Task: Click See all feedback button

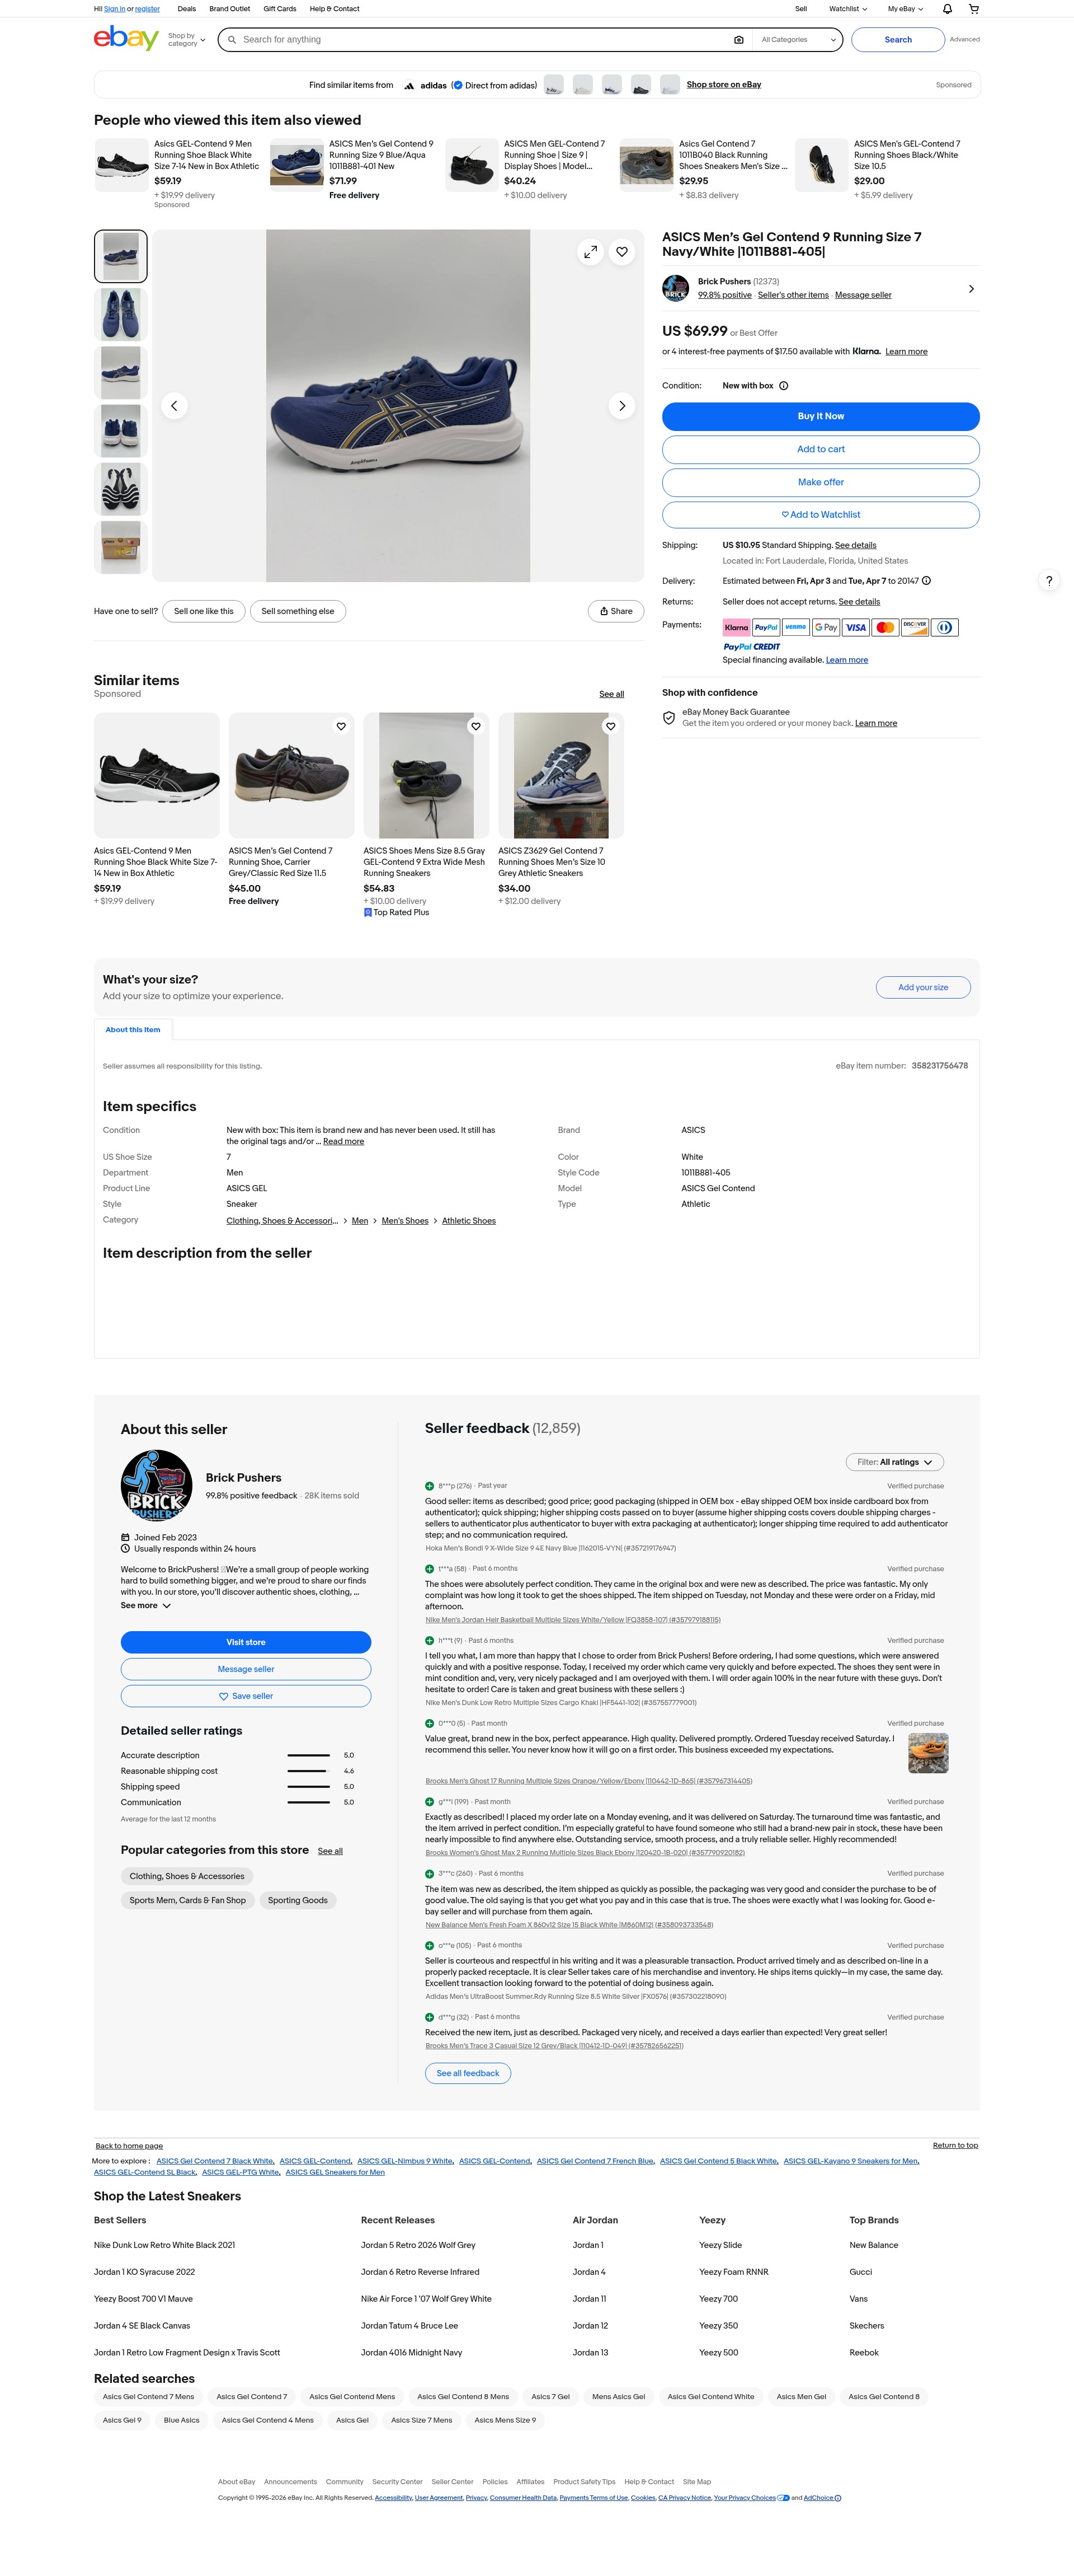Action: (x=468, y=2073)
